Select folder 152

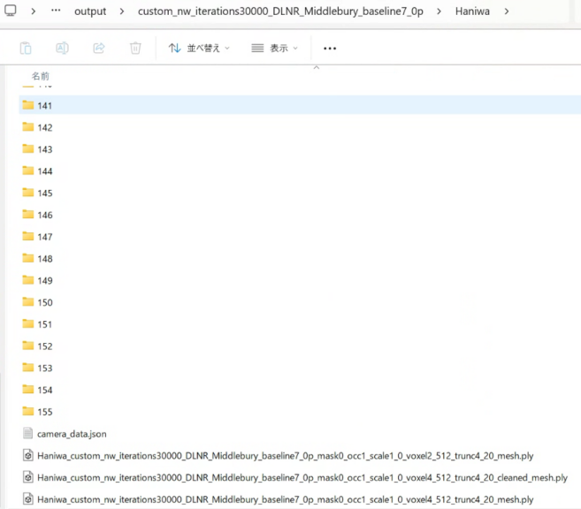point(44,346)
